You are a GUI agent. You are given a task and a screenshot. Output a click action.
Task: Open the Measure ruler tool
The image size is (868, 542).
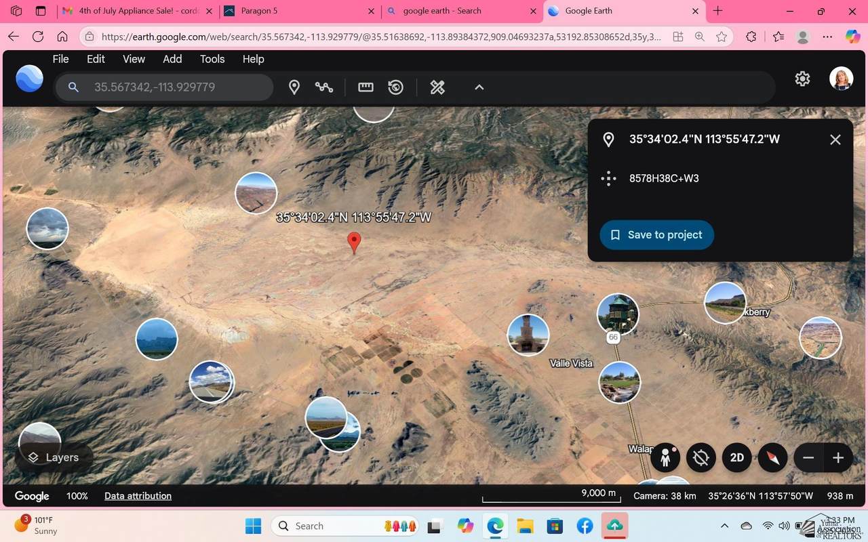tap(366, 87)
